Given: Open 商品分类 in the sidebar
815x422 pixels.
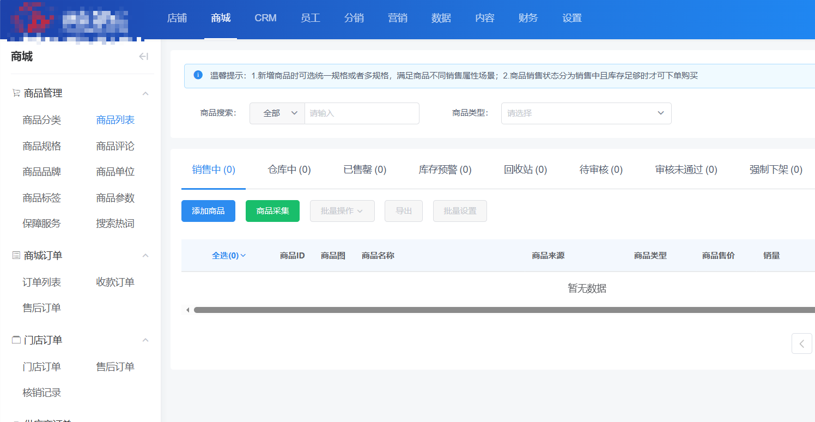Looking at the screenshot, I should tap(42, 120).
